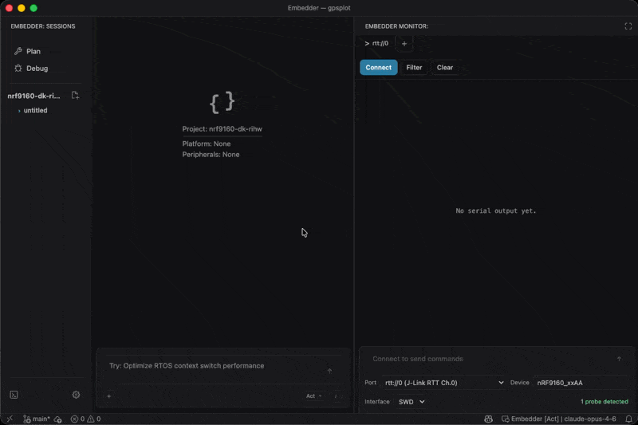Switch to the rtt://0 monitor tab
Image resolution: width=638 pixels, height=425 pixels.
376,43
